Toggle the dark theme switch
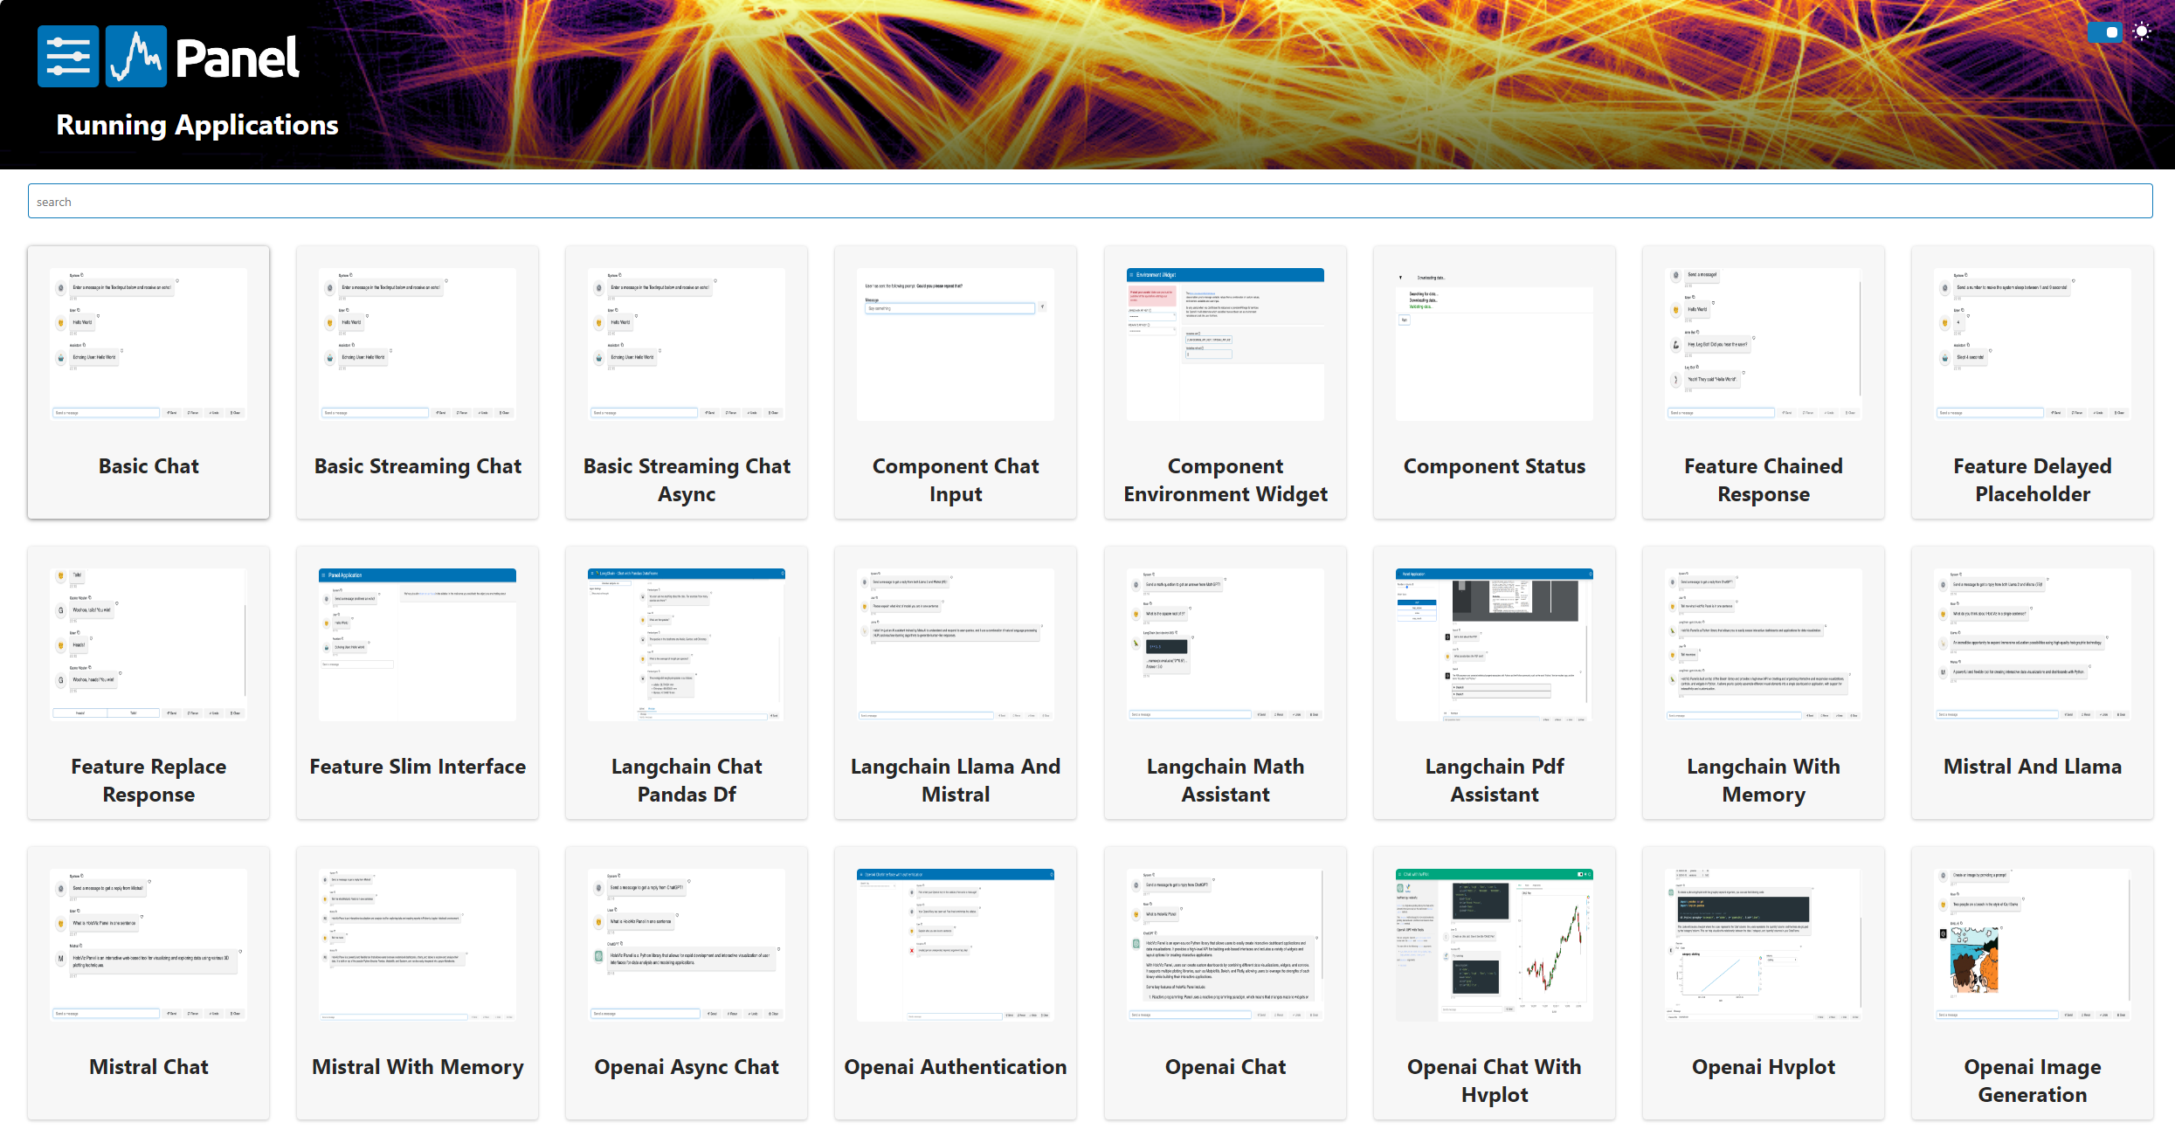This screenshot has width=2175, height=1136. (x=2104, y=32)
